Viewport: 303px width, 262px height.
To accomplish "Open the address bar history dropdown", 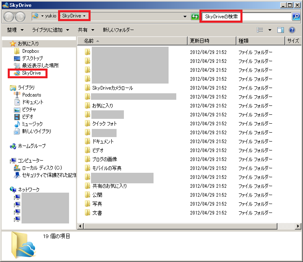I will [x=186, y=17].
